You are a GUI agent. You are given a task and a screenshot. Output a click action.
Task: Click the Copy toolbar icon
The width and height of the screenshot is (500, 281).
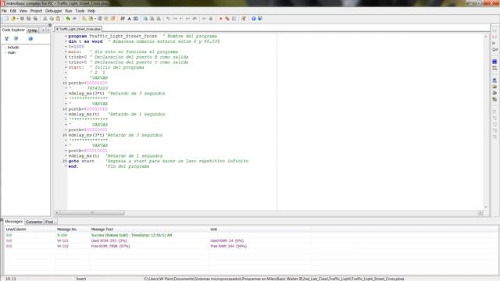click(52, 19)
